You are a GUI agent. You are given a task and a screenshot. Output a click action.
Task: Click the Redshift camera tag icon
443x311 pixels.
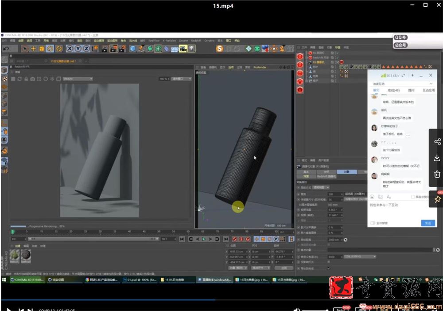[x=342, y=62]
